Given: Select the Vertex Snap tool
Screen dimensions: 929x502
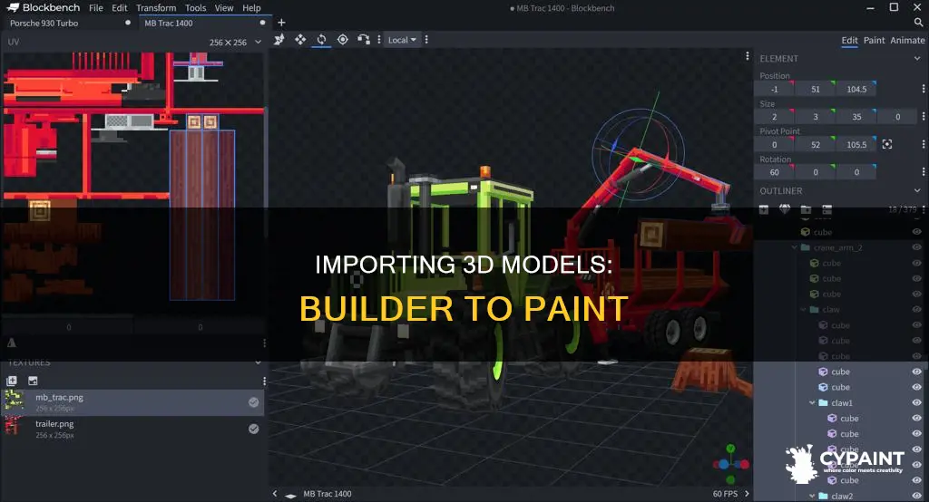Looking at the screenshot, I should (363, 40).
